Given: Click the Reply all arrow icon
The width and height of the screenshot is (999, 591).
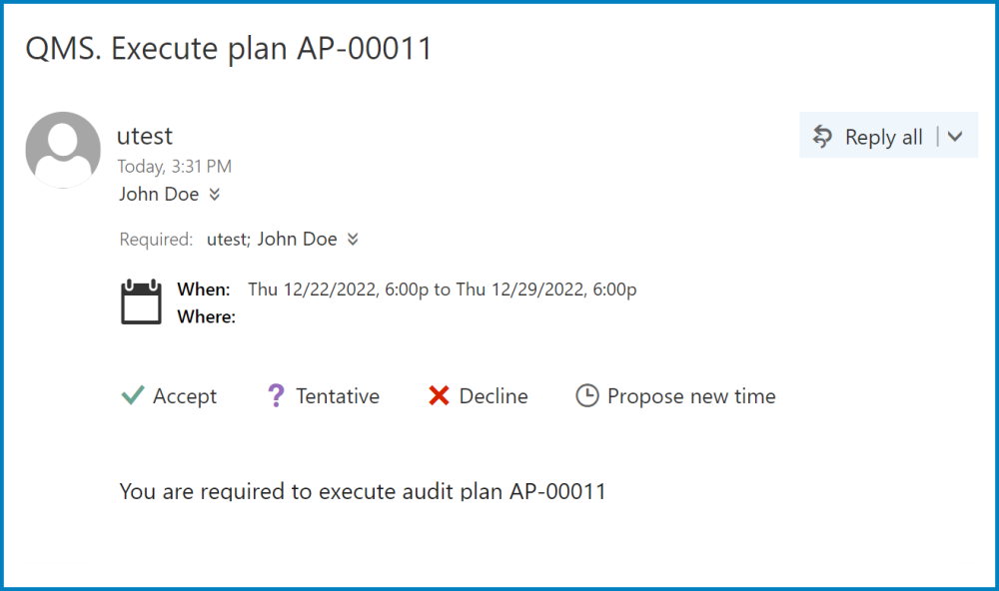Looking at the screenshot, I should pyautogui.click(x=822, y=136).
